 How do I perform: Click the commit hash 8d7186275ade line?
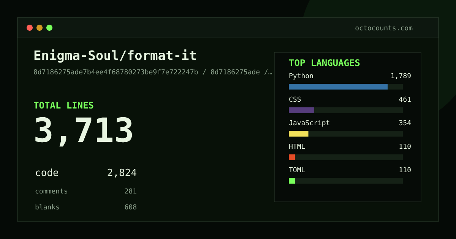tap(153, 72)
